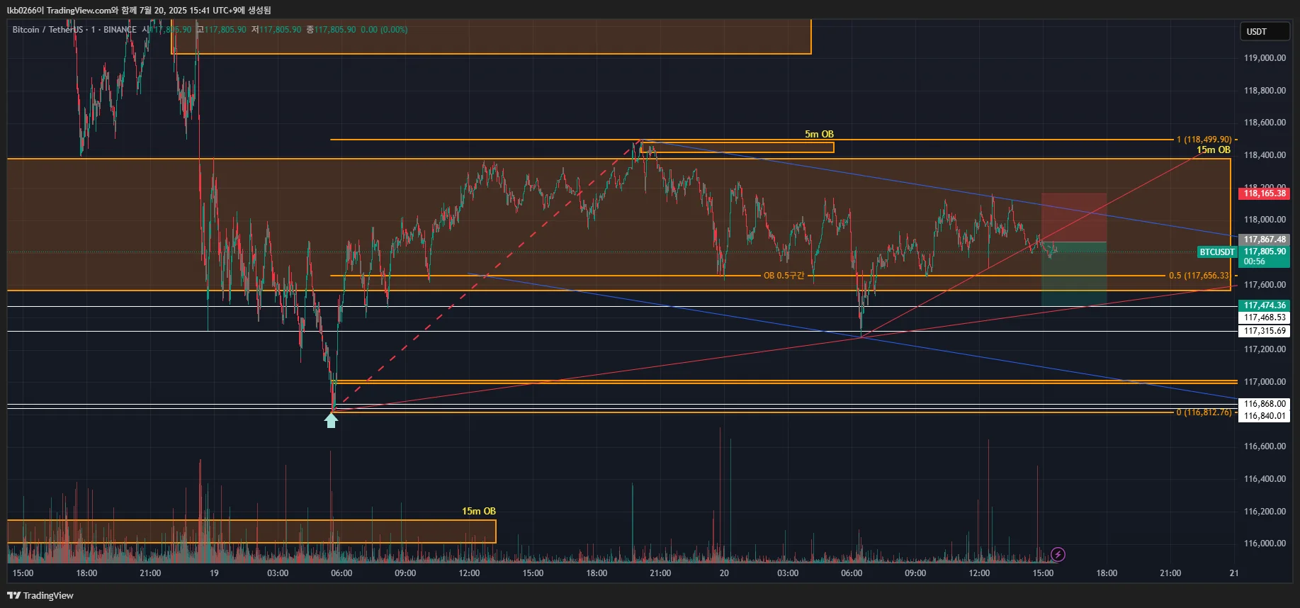Click the 116,840.01 horizontal line price tag

coord(1265,416)
